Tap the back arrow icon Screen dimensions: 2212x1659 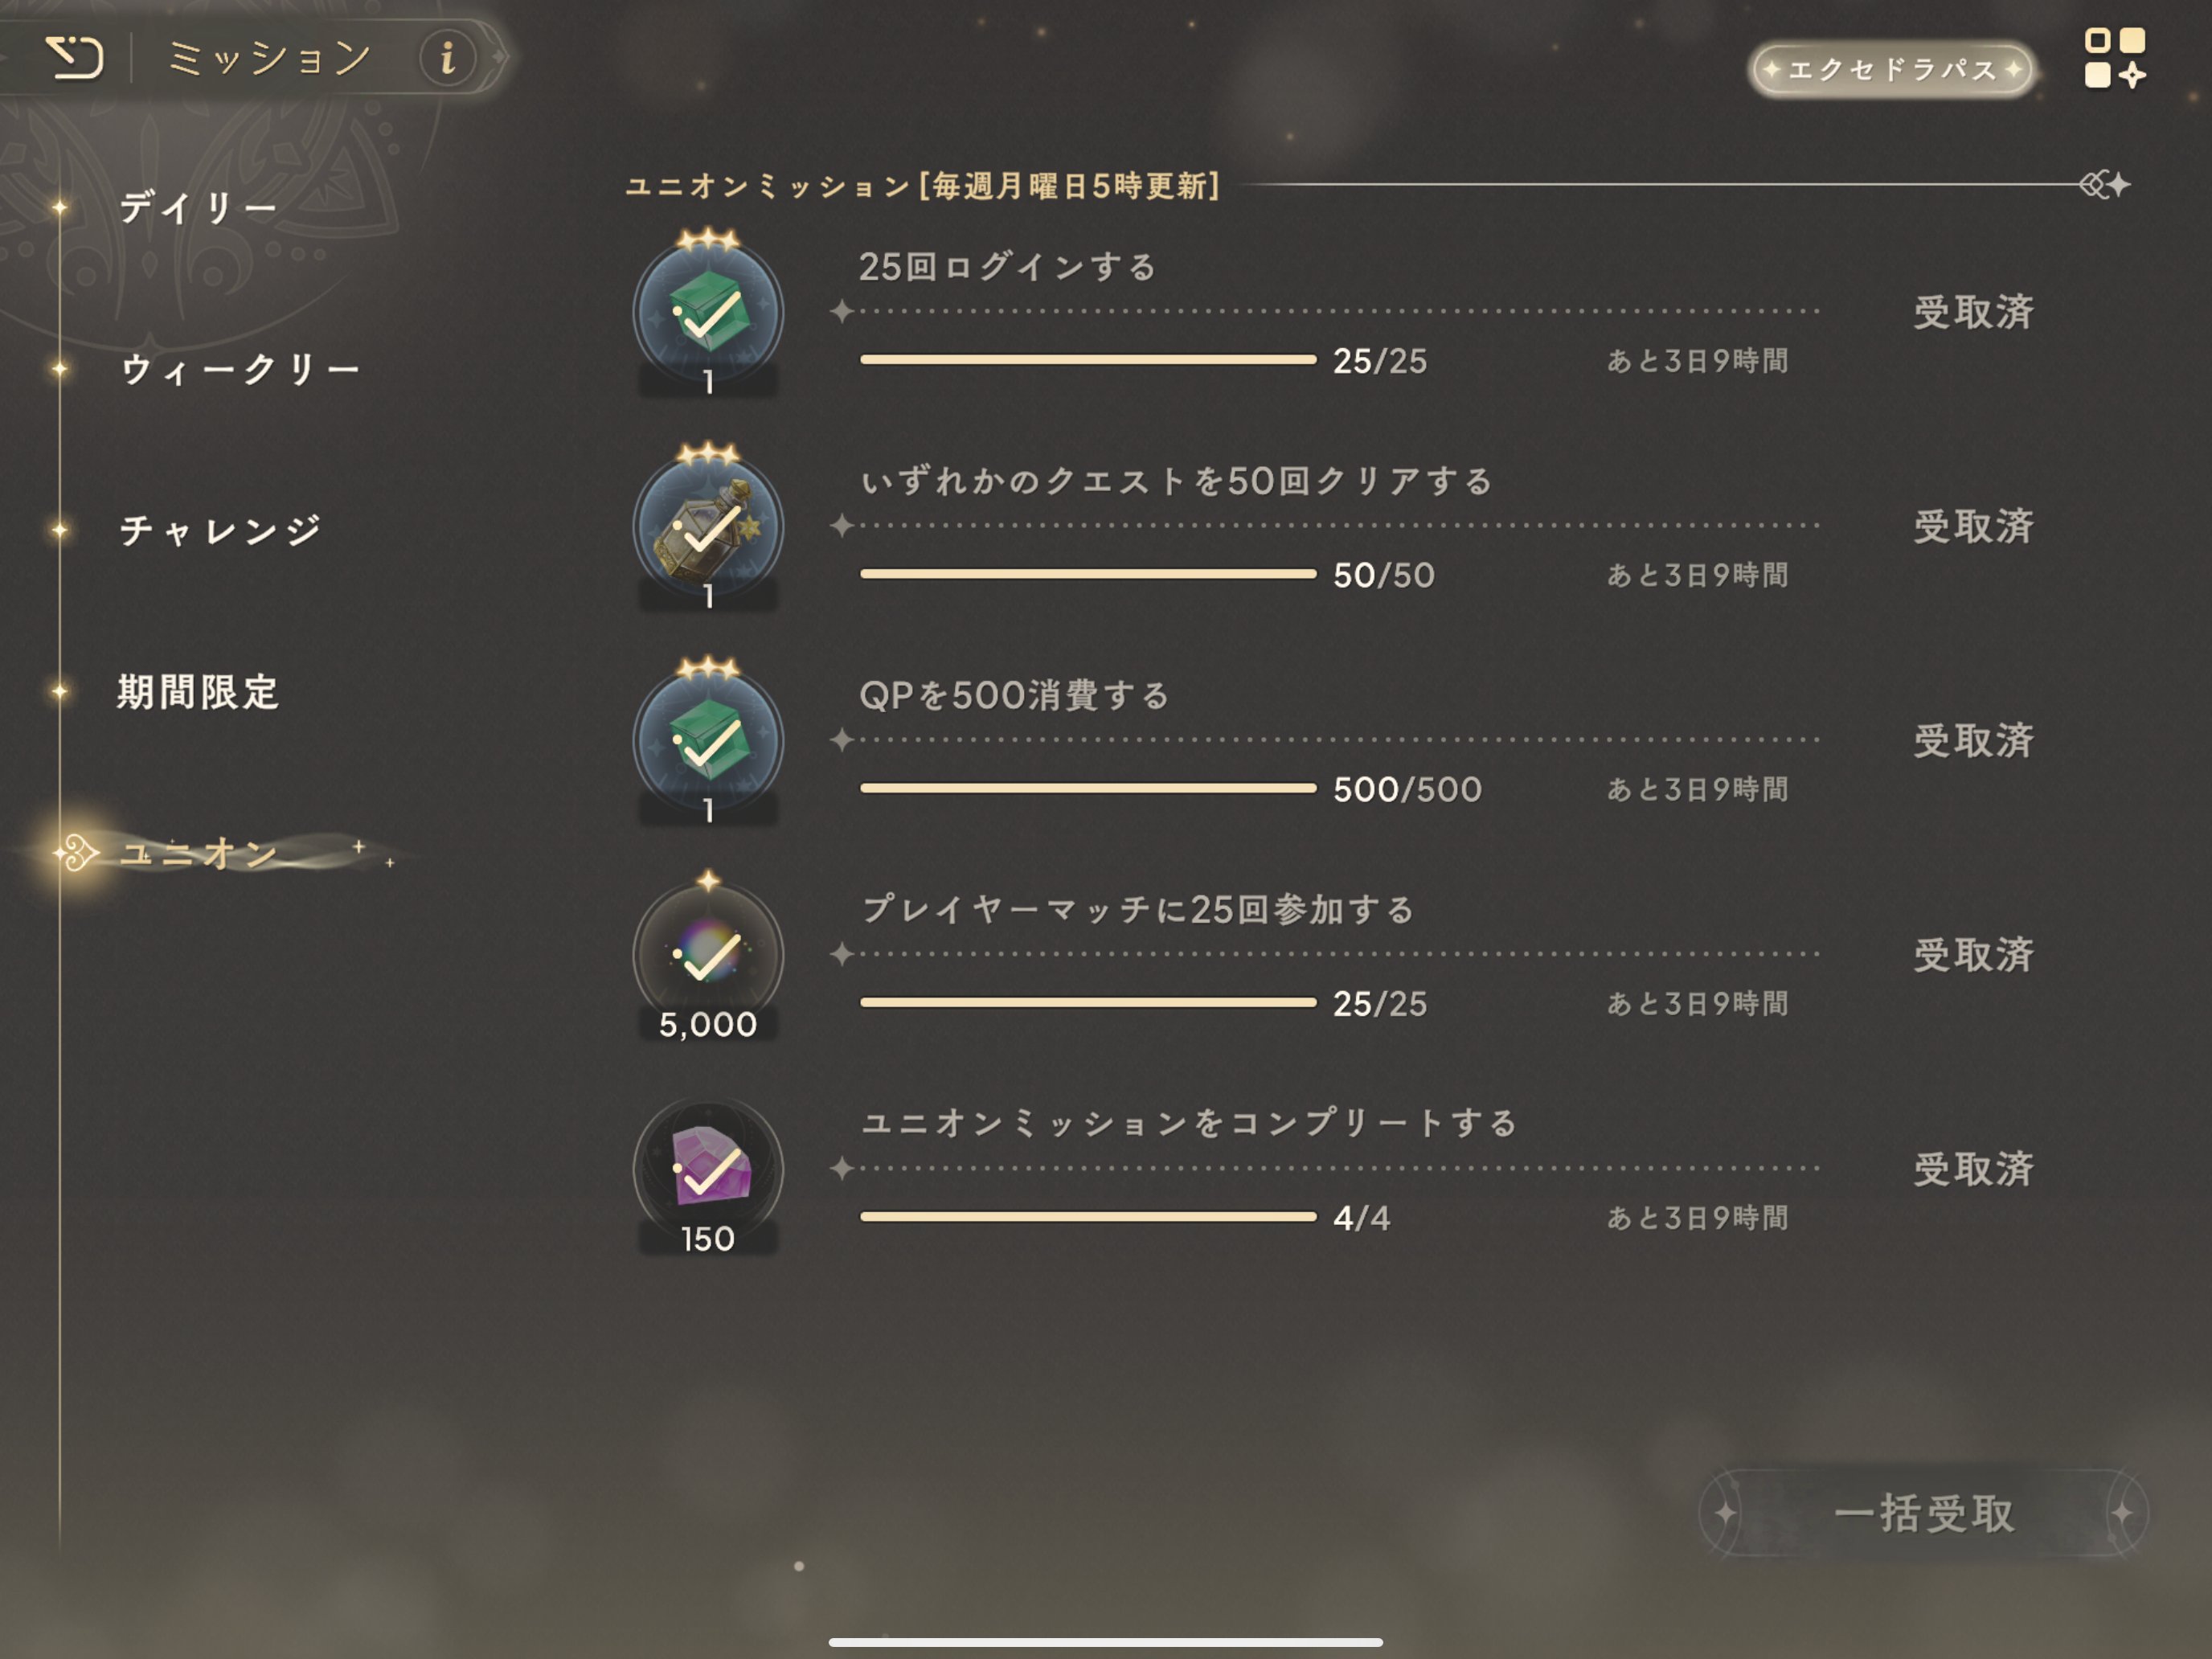pyautogui.click(x=74, y=57)
